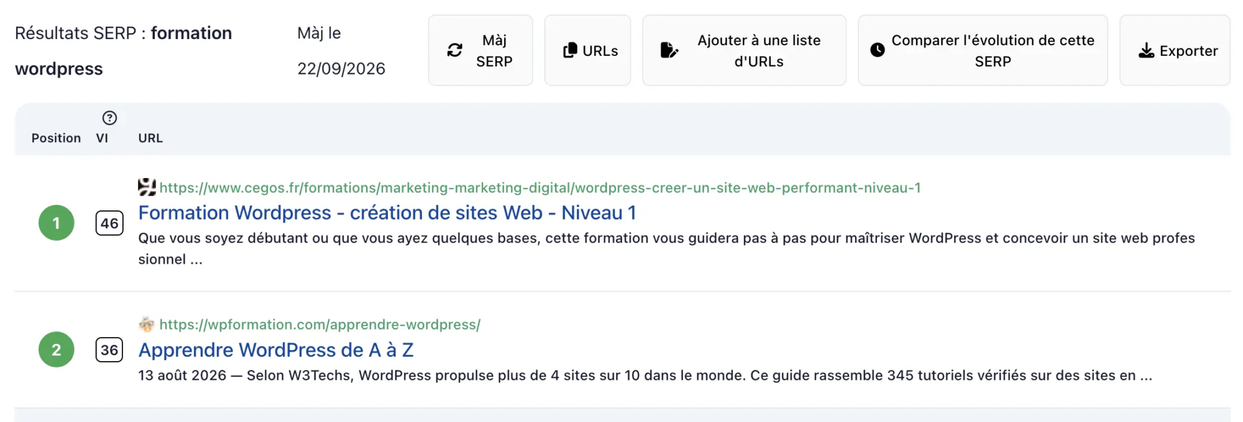The image size is (1243, 422).
Task: Click the copy icon beside URLs
Action: [x=570, y=50]
